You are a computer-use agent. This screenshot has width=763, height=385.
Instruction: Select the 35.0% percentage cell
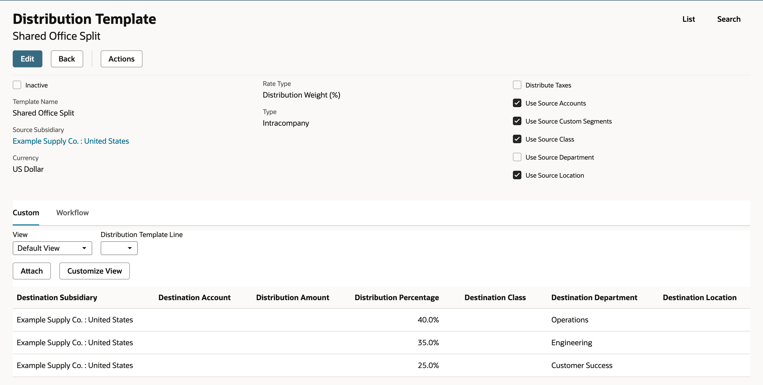[x=428, y=342]
